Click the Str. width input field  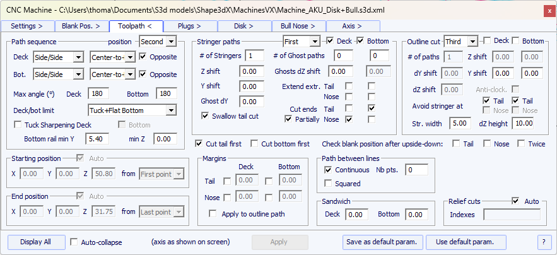point(459,122)
